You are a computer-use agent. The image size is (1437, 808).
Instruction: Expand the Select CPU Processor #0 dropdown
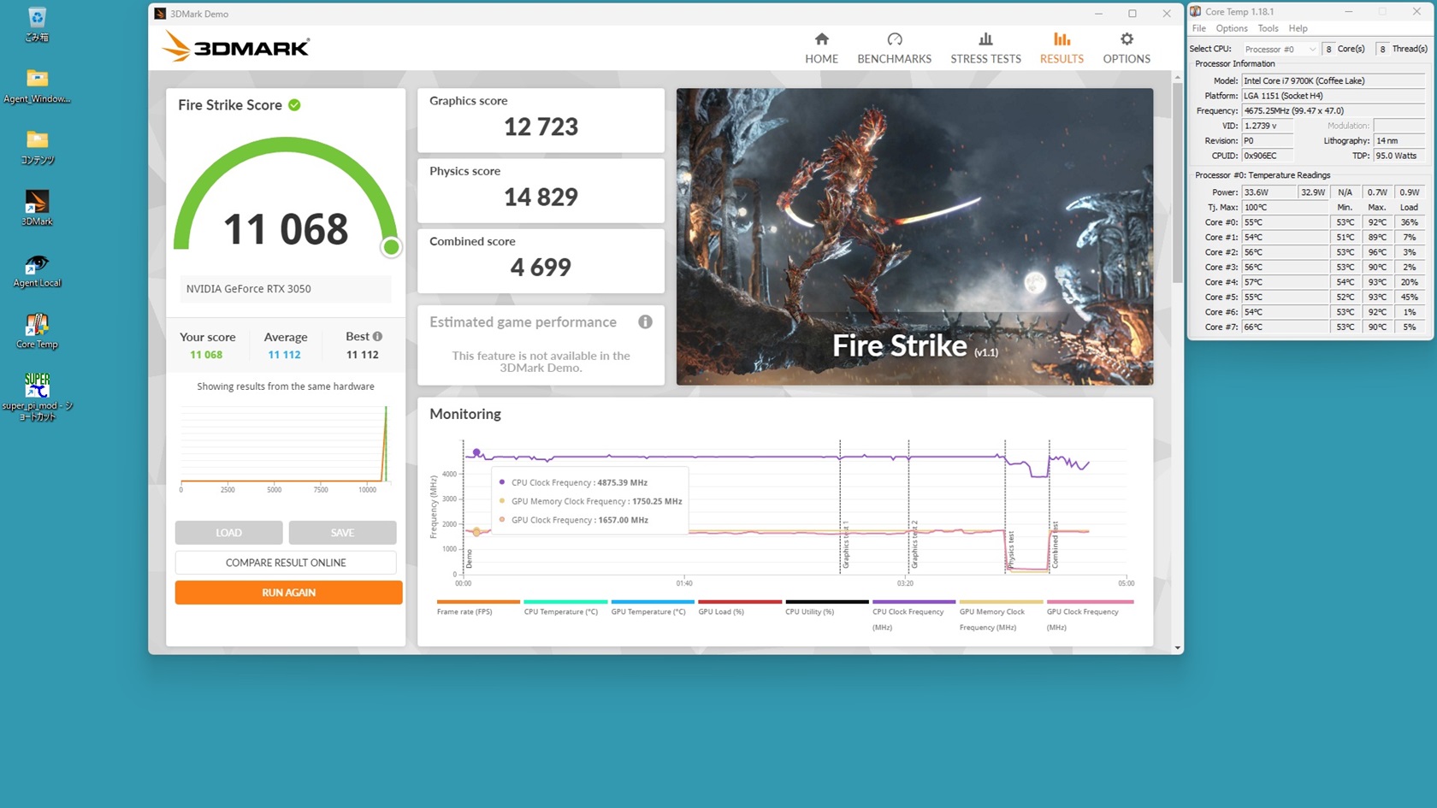pos(1280,50)
